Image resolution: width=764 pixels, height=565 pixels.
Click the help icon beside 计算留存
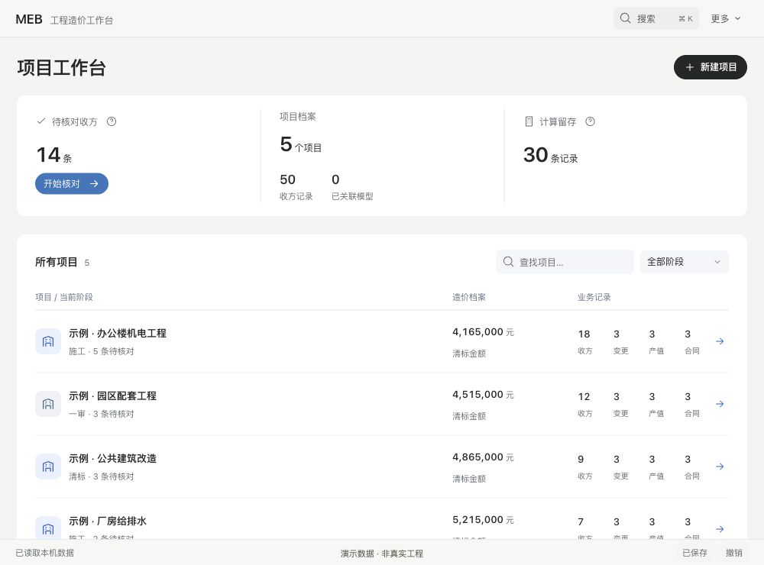(590, 121)
